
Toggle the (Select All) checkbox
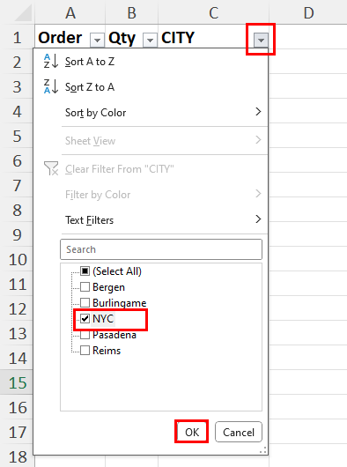(x=85, y=271)
